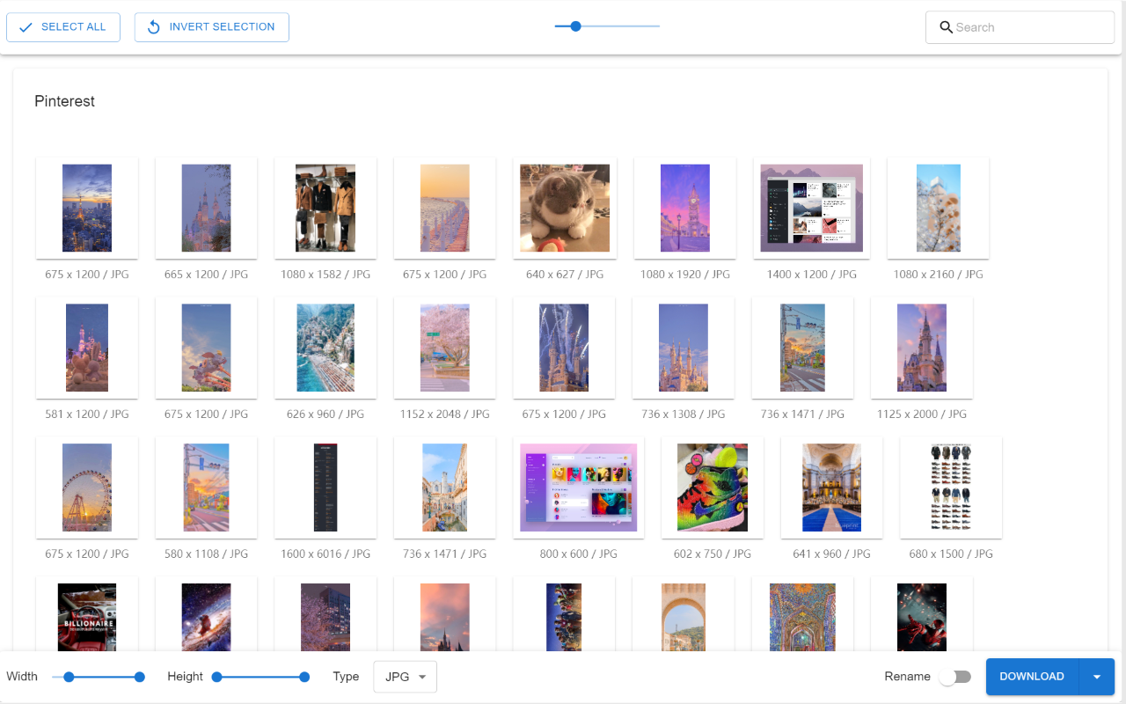Select the 1400 x 1200 dark UI thumbnail
This screenshot has width=1126, height=704.
[x=812, y=209]
